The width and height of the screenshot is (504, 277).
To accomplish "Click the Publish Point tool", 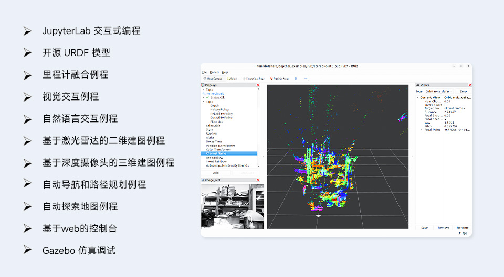I will (279, 79).
